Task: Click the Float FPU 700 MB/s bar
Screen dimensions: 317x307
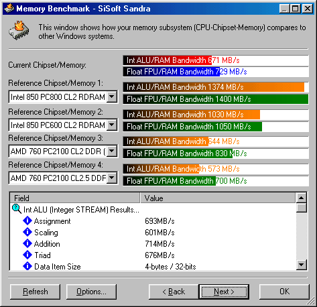Action: (216, 181)
